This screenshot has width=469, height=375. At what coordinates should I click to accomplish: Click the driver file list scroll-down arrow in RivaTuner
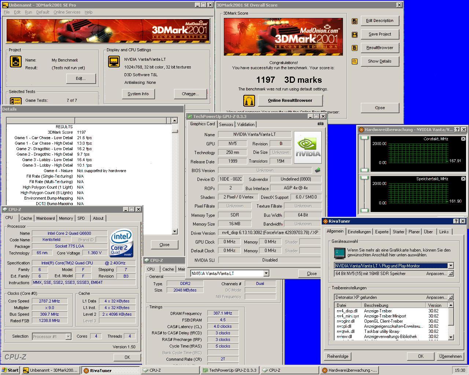[x=451, y=337]
